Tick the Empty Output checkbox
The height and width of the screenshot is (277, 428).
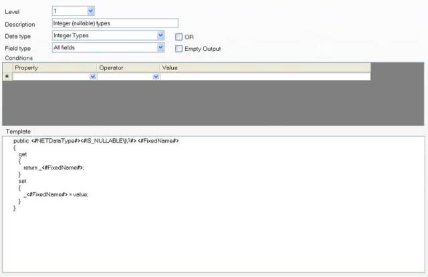pos(179,49)
